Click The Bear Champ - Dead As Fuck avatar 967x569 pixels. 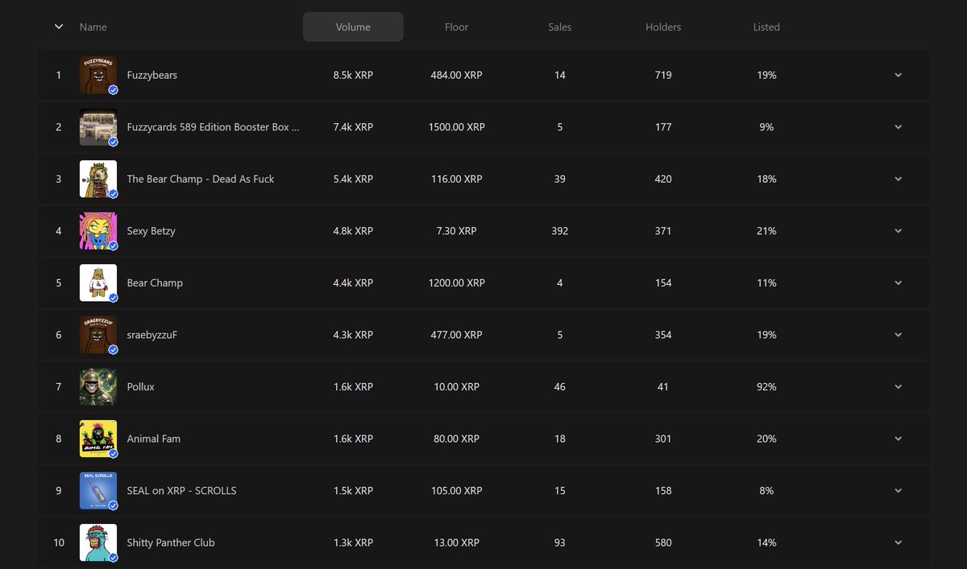coord(98,179)
